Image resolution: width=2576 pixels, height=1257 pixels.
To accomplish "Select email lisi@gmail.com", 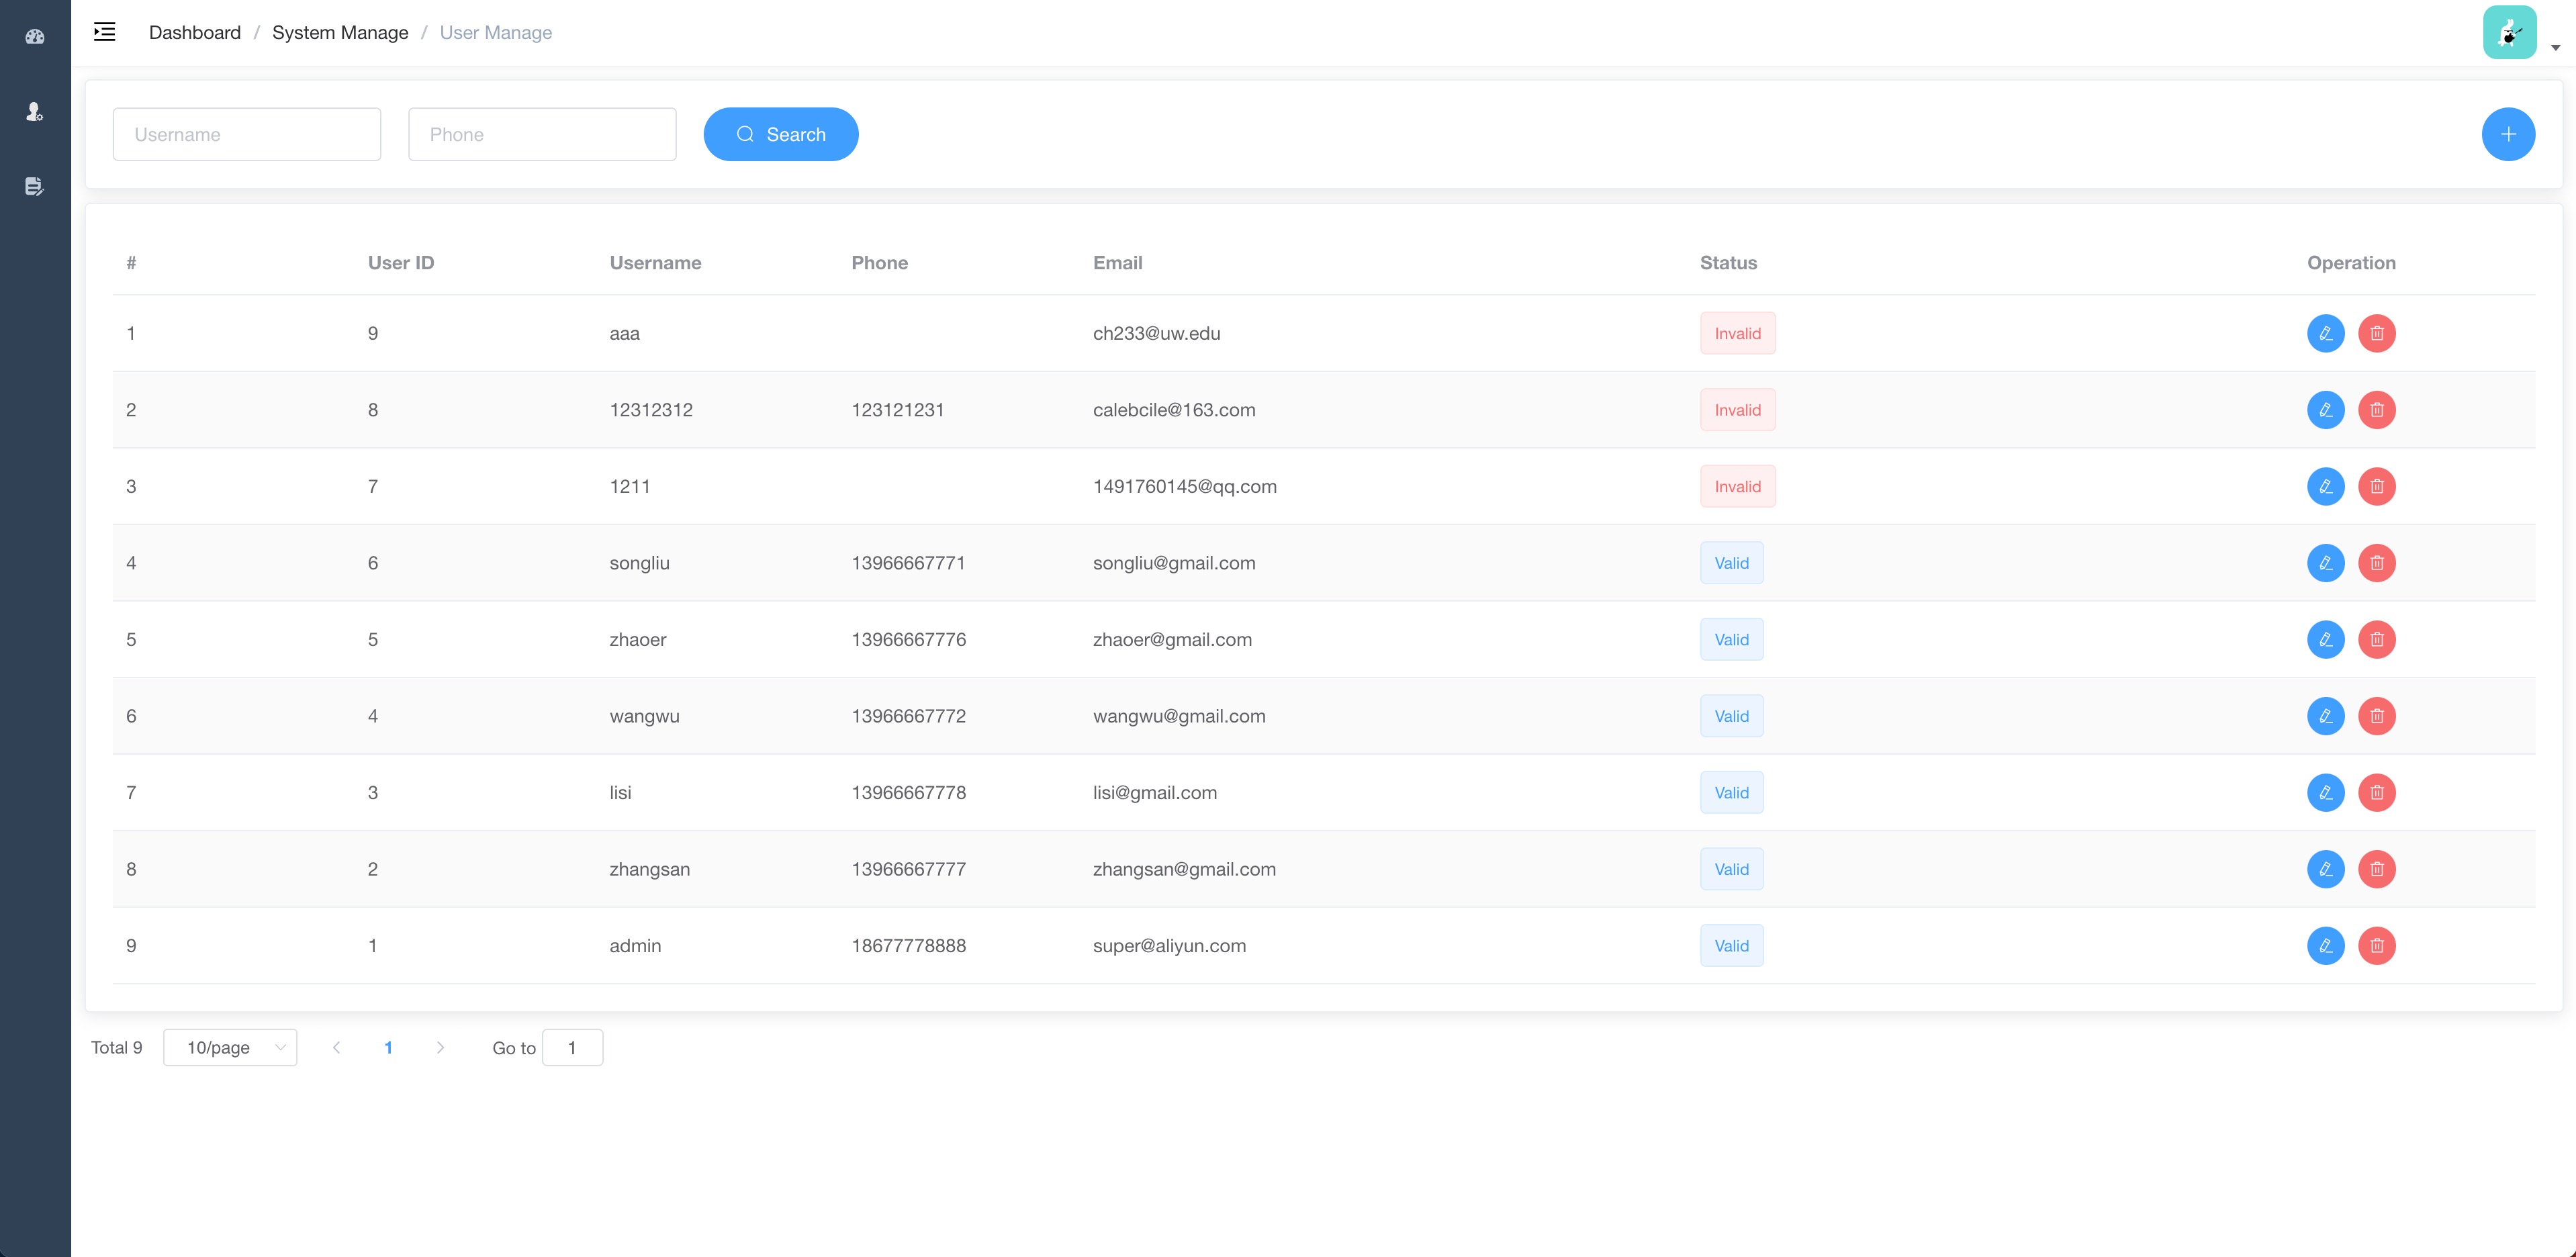I will tap(1155, 792).
